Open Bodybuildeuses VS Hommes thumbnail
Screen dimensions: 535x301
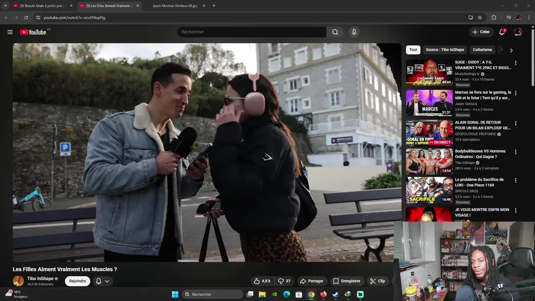click(x=429, y=161)
